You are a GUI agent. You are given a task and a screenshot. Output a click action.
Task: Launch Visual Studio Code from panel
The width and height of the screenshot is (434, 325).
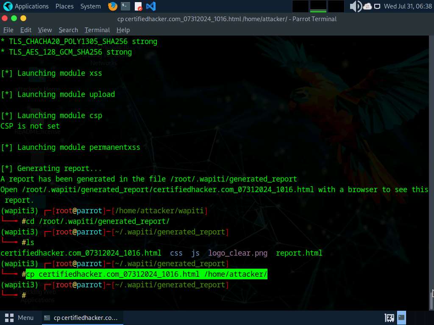[150, 6]
